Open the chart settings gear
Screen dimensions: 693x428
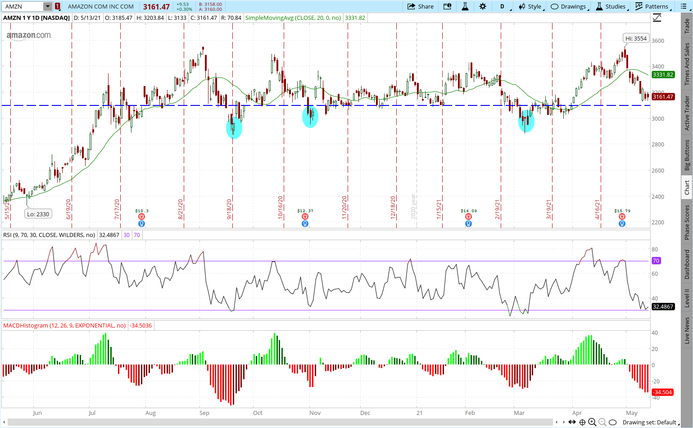(483, 6)
